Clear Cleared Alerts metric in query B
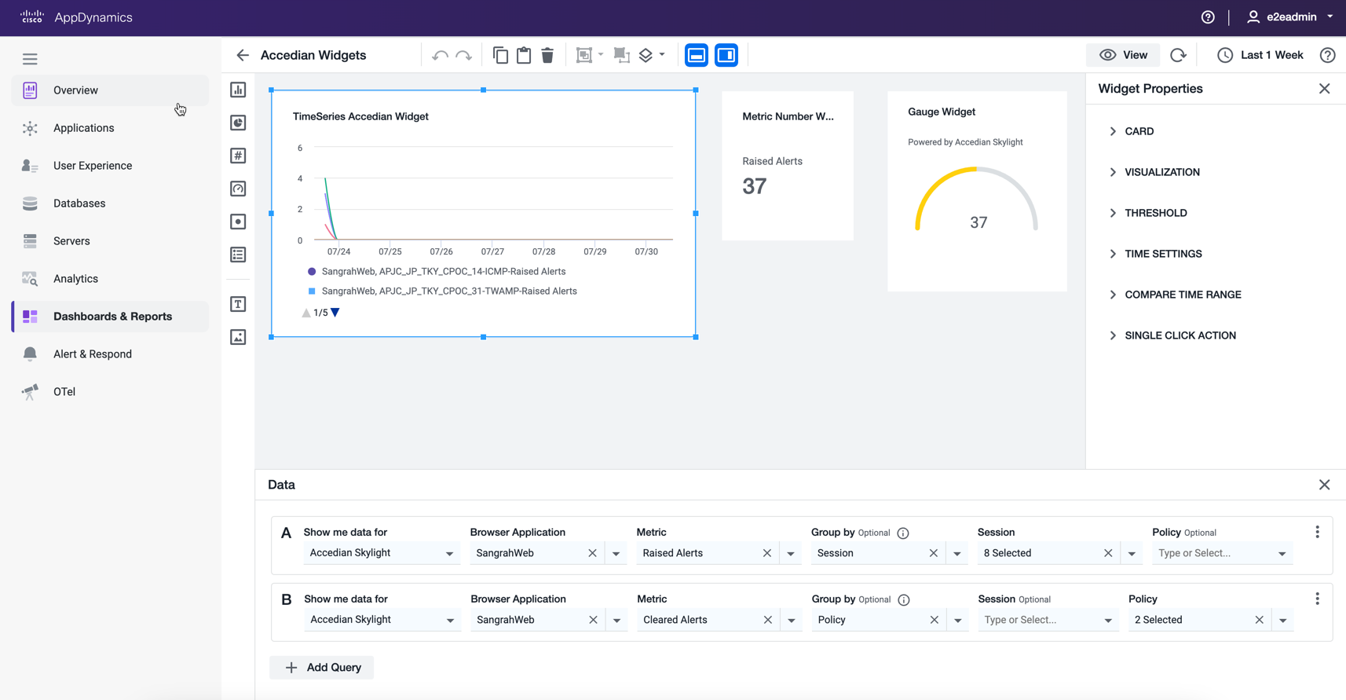 [768, 620]
